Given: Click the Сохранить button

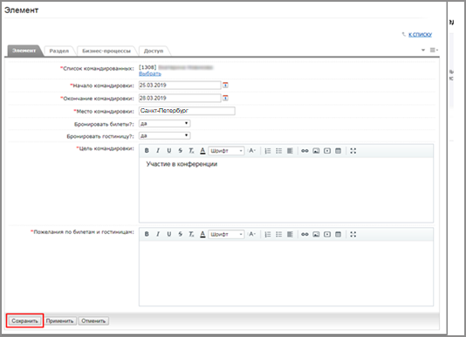Looking at the screenshot, I should point(25,321).
